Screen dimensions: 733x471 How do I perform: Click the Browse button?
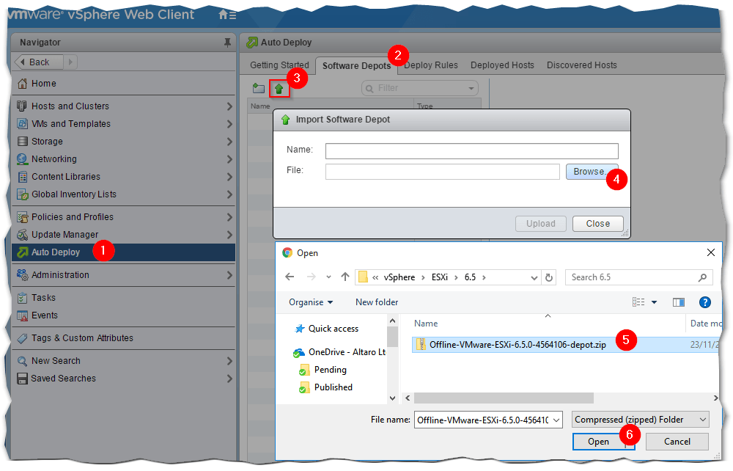(x=592, y=172)
